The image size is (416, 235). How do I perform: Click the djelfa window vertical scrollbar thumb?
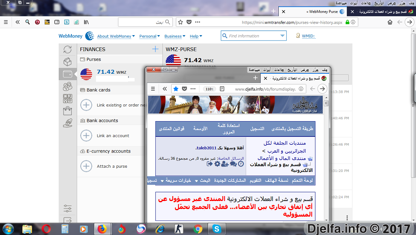coord(326,103)
